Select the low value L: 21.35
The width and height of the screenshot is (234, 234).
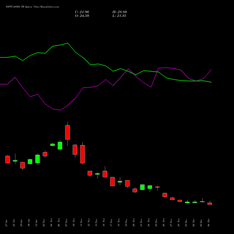[x=119, y=16]
